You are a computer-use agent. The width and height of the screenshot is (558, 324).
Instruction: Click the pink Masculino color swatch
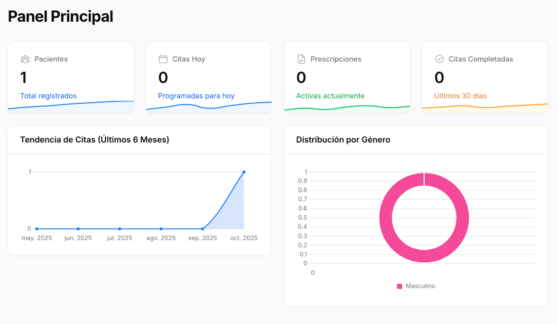[399, 286]
